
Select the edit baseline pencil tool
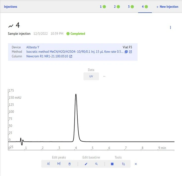click(86, 164)
